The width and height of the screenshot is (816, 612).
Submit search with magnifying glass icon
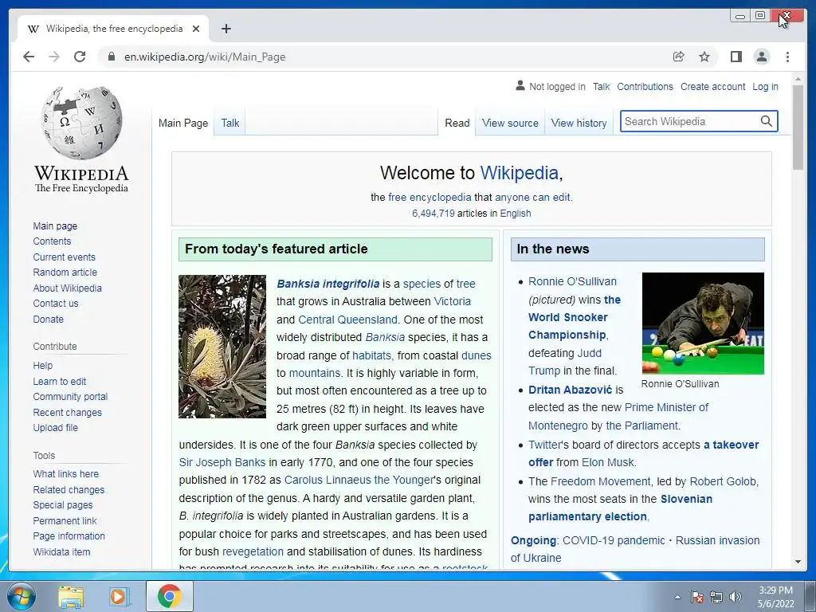(766, 121)
